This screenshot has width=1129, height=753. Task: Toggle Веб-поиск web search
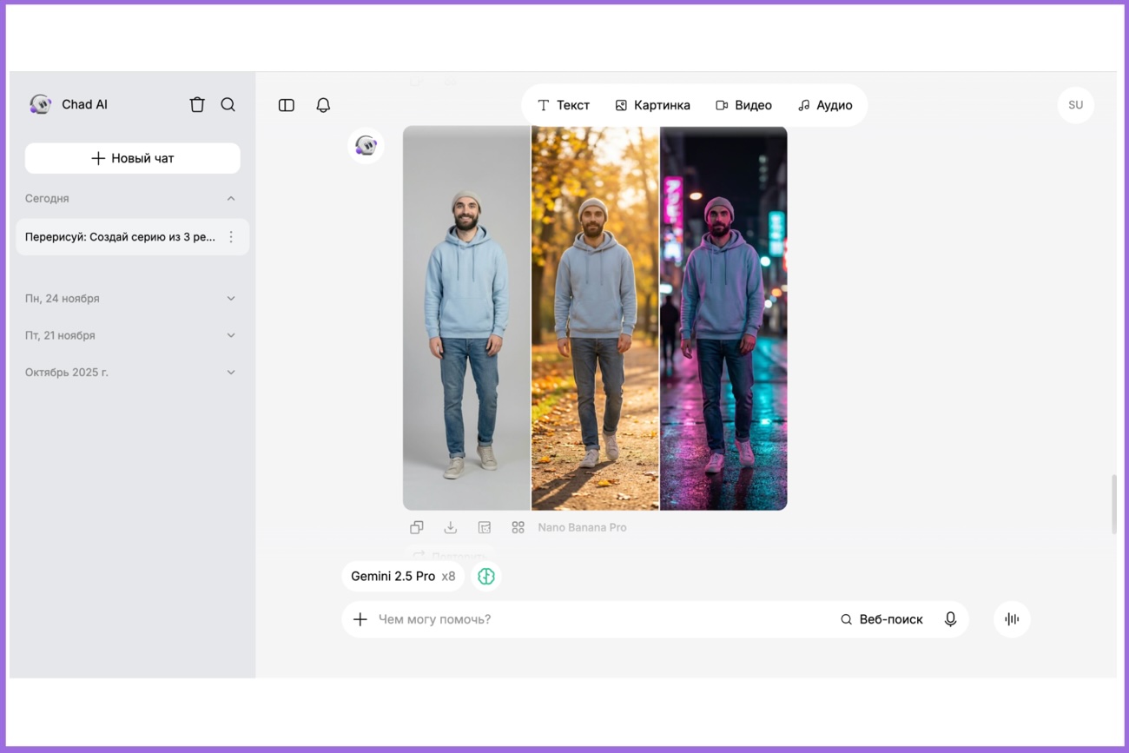[881, 619]
